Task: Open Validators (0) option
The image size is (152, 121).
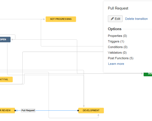Action: pos(117,53)
